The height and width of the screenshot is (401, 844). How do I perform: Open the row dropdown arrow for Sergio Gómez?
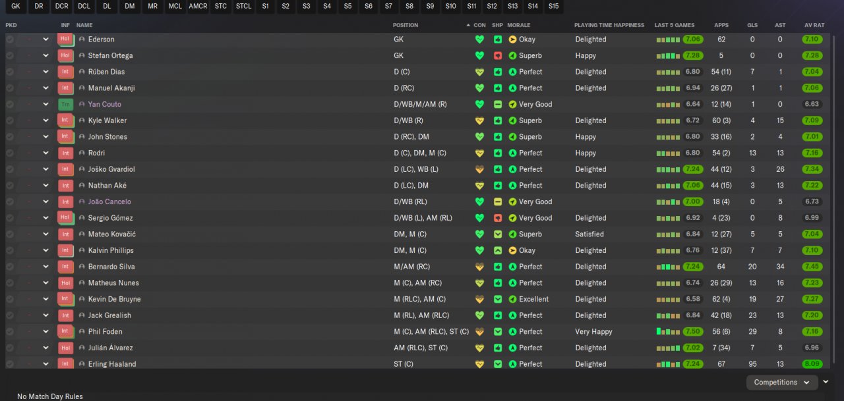[x=45, y=218]
